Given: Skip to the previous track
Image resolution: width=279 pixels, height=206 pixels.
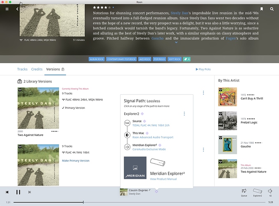Looking at the screenshot, I should tap(7, 192).
